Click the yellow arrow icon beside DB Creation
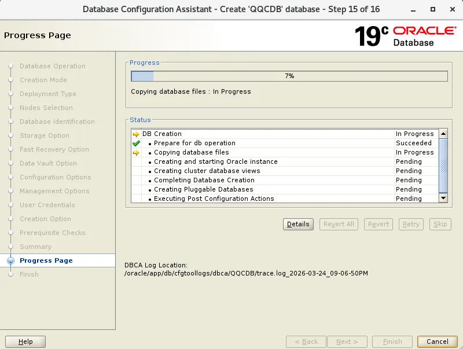The width and height of the screenshot is (463, 349). [x=136, y=134]
